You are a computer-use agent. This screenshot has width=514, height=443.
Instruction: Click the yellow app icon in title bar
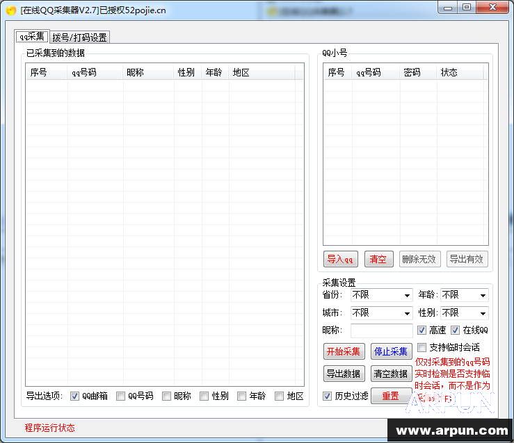click(11, 10)
